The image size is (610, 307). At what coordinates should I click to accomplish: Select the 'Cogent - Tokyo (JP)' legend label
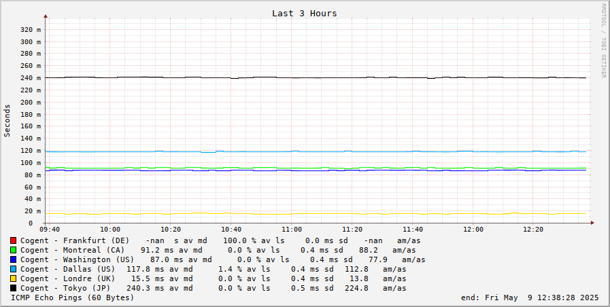tap(65, 289)
